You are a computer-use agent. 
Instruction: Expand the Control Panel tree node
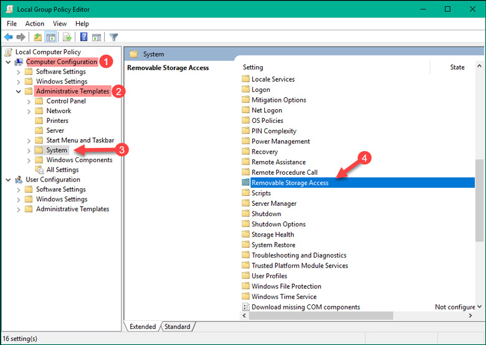point(29,101)
